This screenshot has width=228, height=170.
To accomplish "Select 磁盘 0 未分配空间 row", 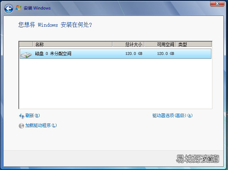I will point(116,54).
